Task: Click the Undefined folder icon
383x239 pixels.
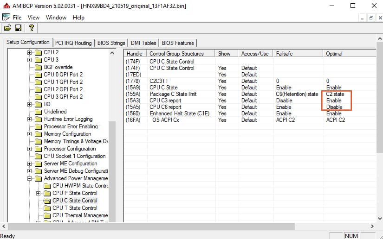Action: [x=38, y=112]
